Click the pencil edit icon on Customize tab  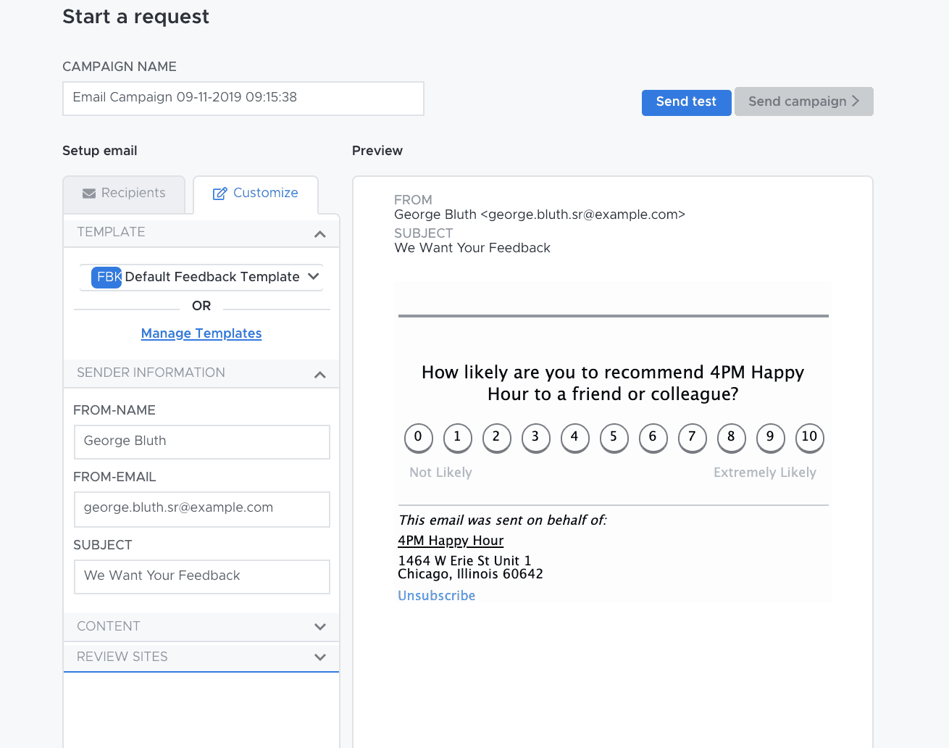point(219,193)
